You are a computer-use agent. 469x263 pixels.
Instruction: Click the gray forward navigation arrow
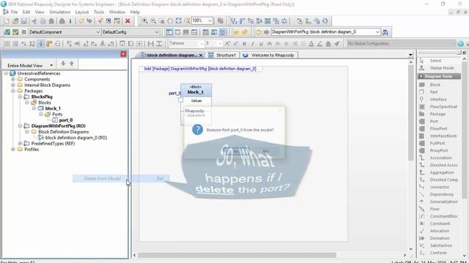(x=266, y=32)
